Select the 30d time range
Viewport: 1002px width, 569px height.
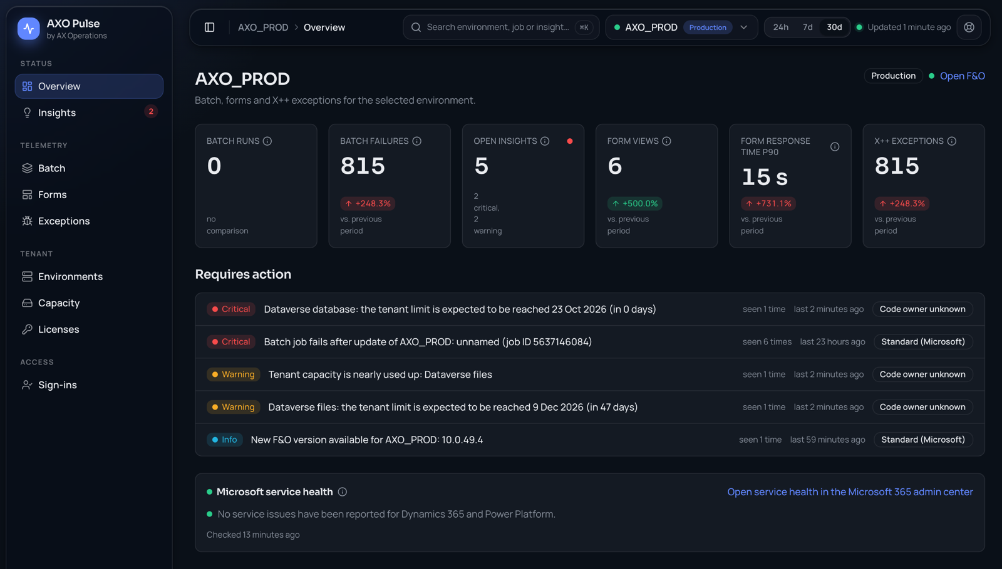pyautogui.click(x=834, y=28)
